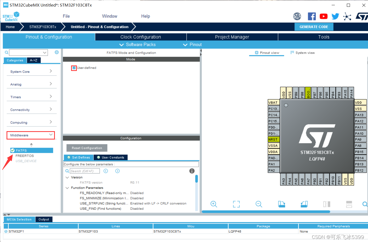Image resolution: width=368 pixels, height=242 pixels.
Task: Switch to the Set Defines tab
Action: click(x=78, y=158)
